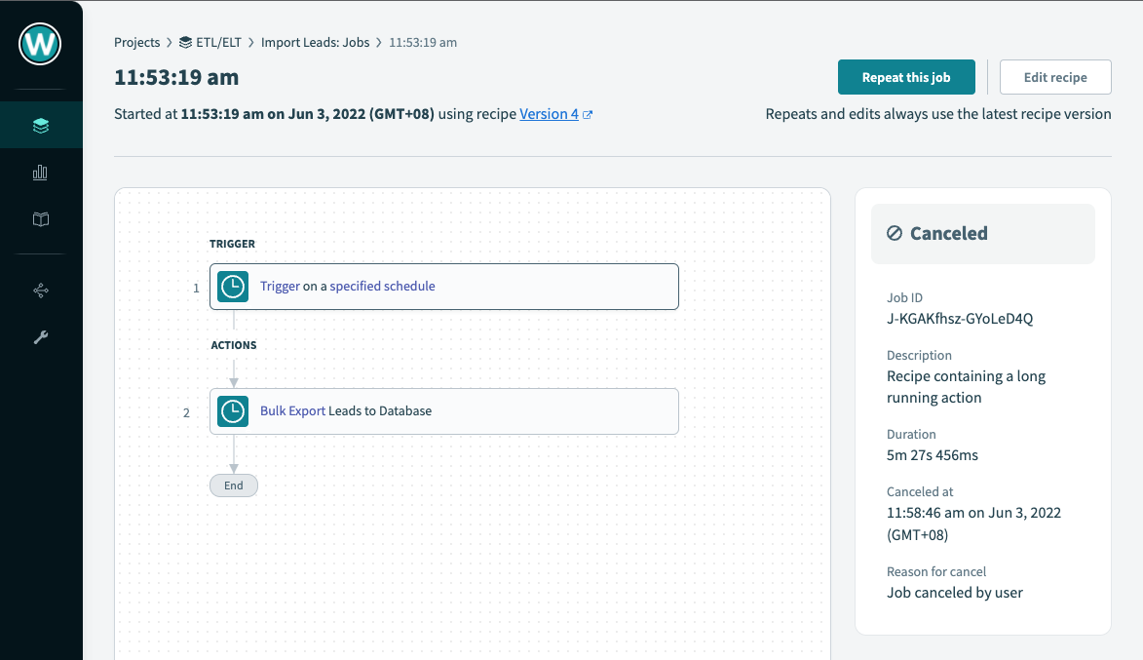Viewport: 1143px width, 660px height.
Task: Select the Bulk Export Leads to Database step
Action: pyautogui.click(x=444, y=411)
